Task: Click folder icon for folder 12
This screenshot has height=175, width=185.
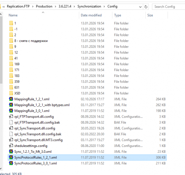Action: point(11,52)
